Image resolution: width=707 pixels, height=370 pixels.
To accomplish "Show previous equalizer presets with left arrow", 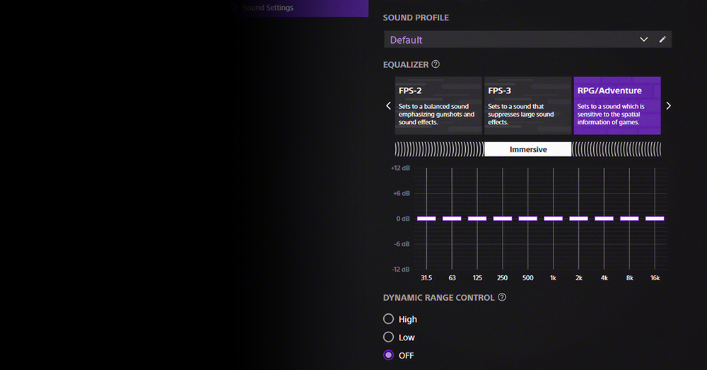I will point(388,106).
